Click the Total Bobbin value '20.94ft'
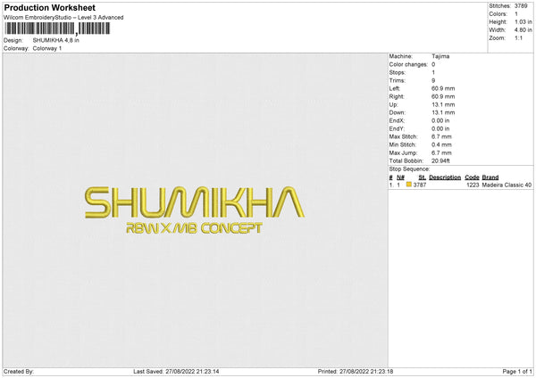Image resolution: width=536 pixels, height=378 pixels. [x=440, y=160]
